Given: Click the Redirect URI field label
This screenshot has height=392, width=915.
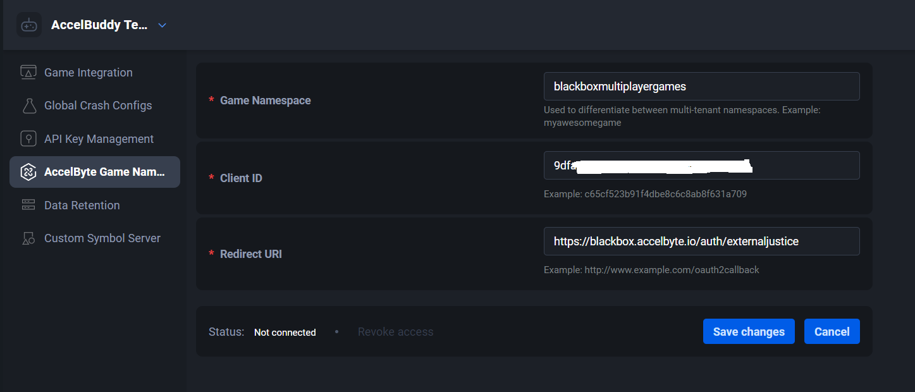Looking at the screenshot, I should pos(251,254).
